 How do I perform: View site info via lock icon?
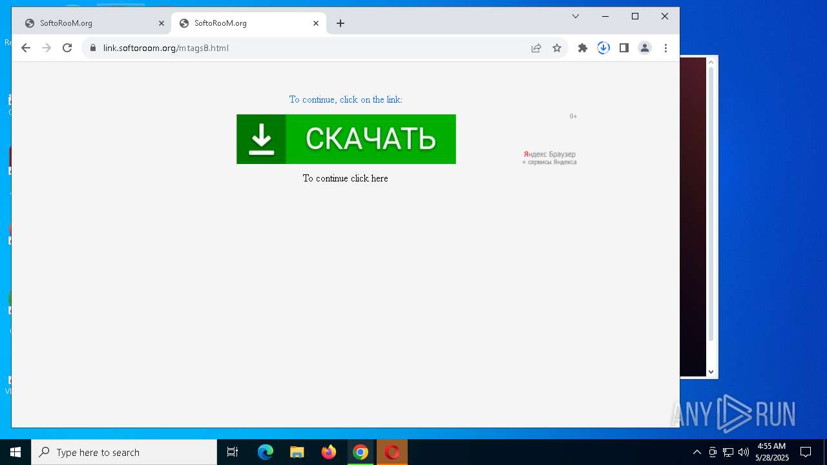click(93, 48)
